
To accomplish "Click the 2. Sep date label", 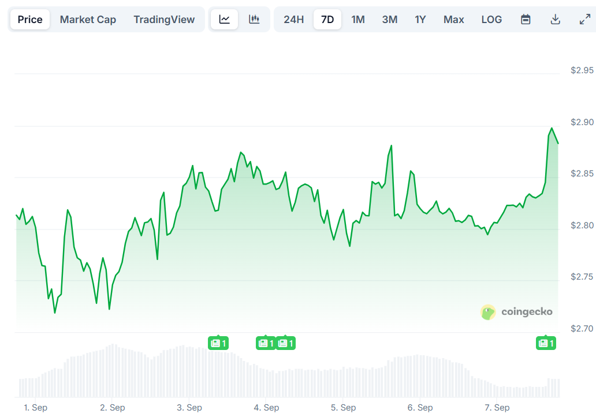I will coord(113,408).
